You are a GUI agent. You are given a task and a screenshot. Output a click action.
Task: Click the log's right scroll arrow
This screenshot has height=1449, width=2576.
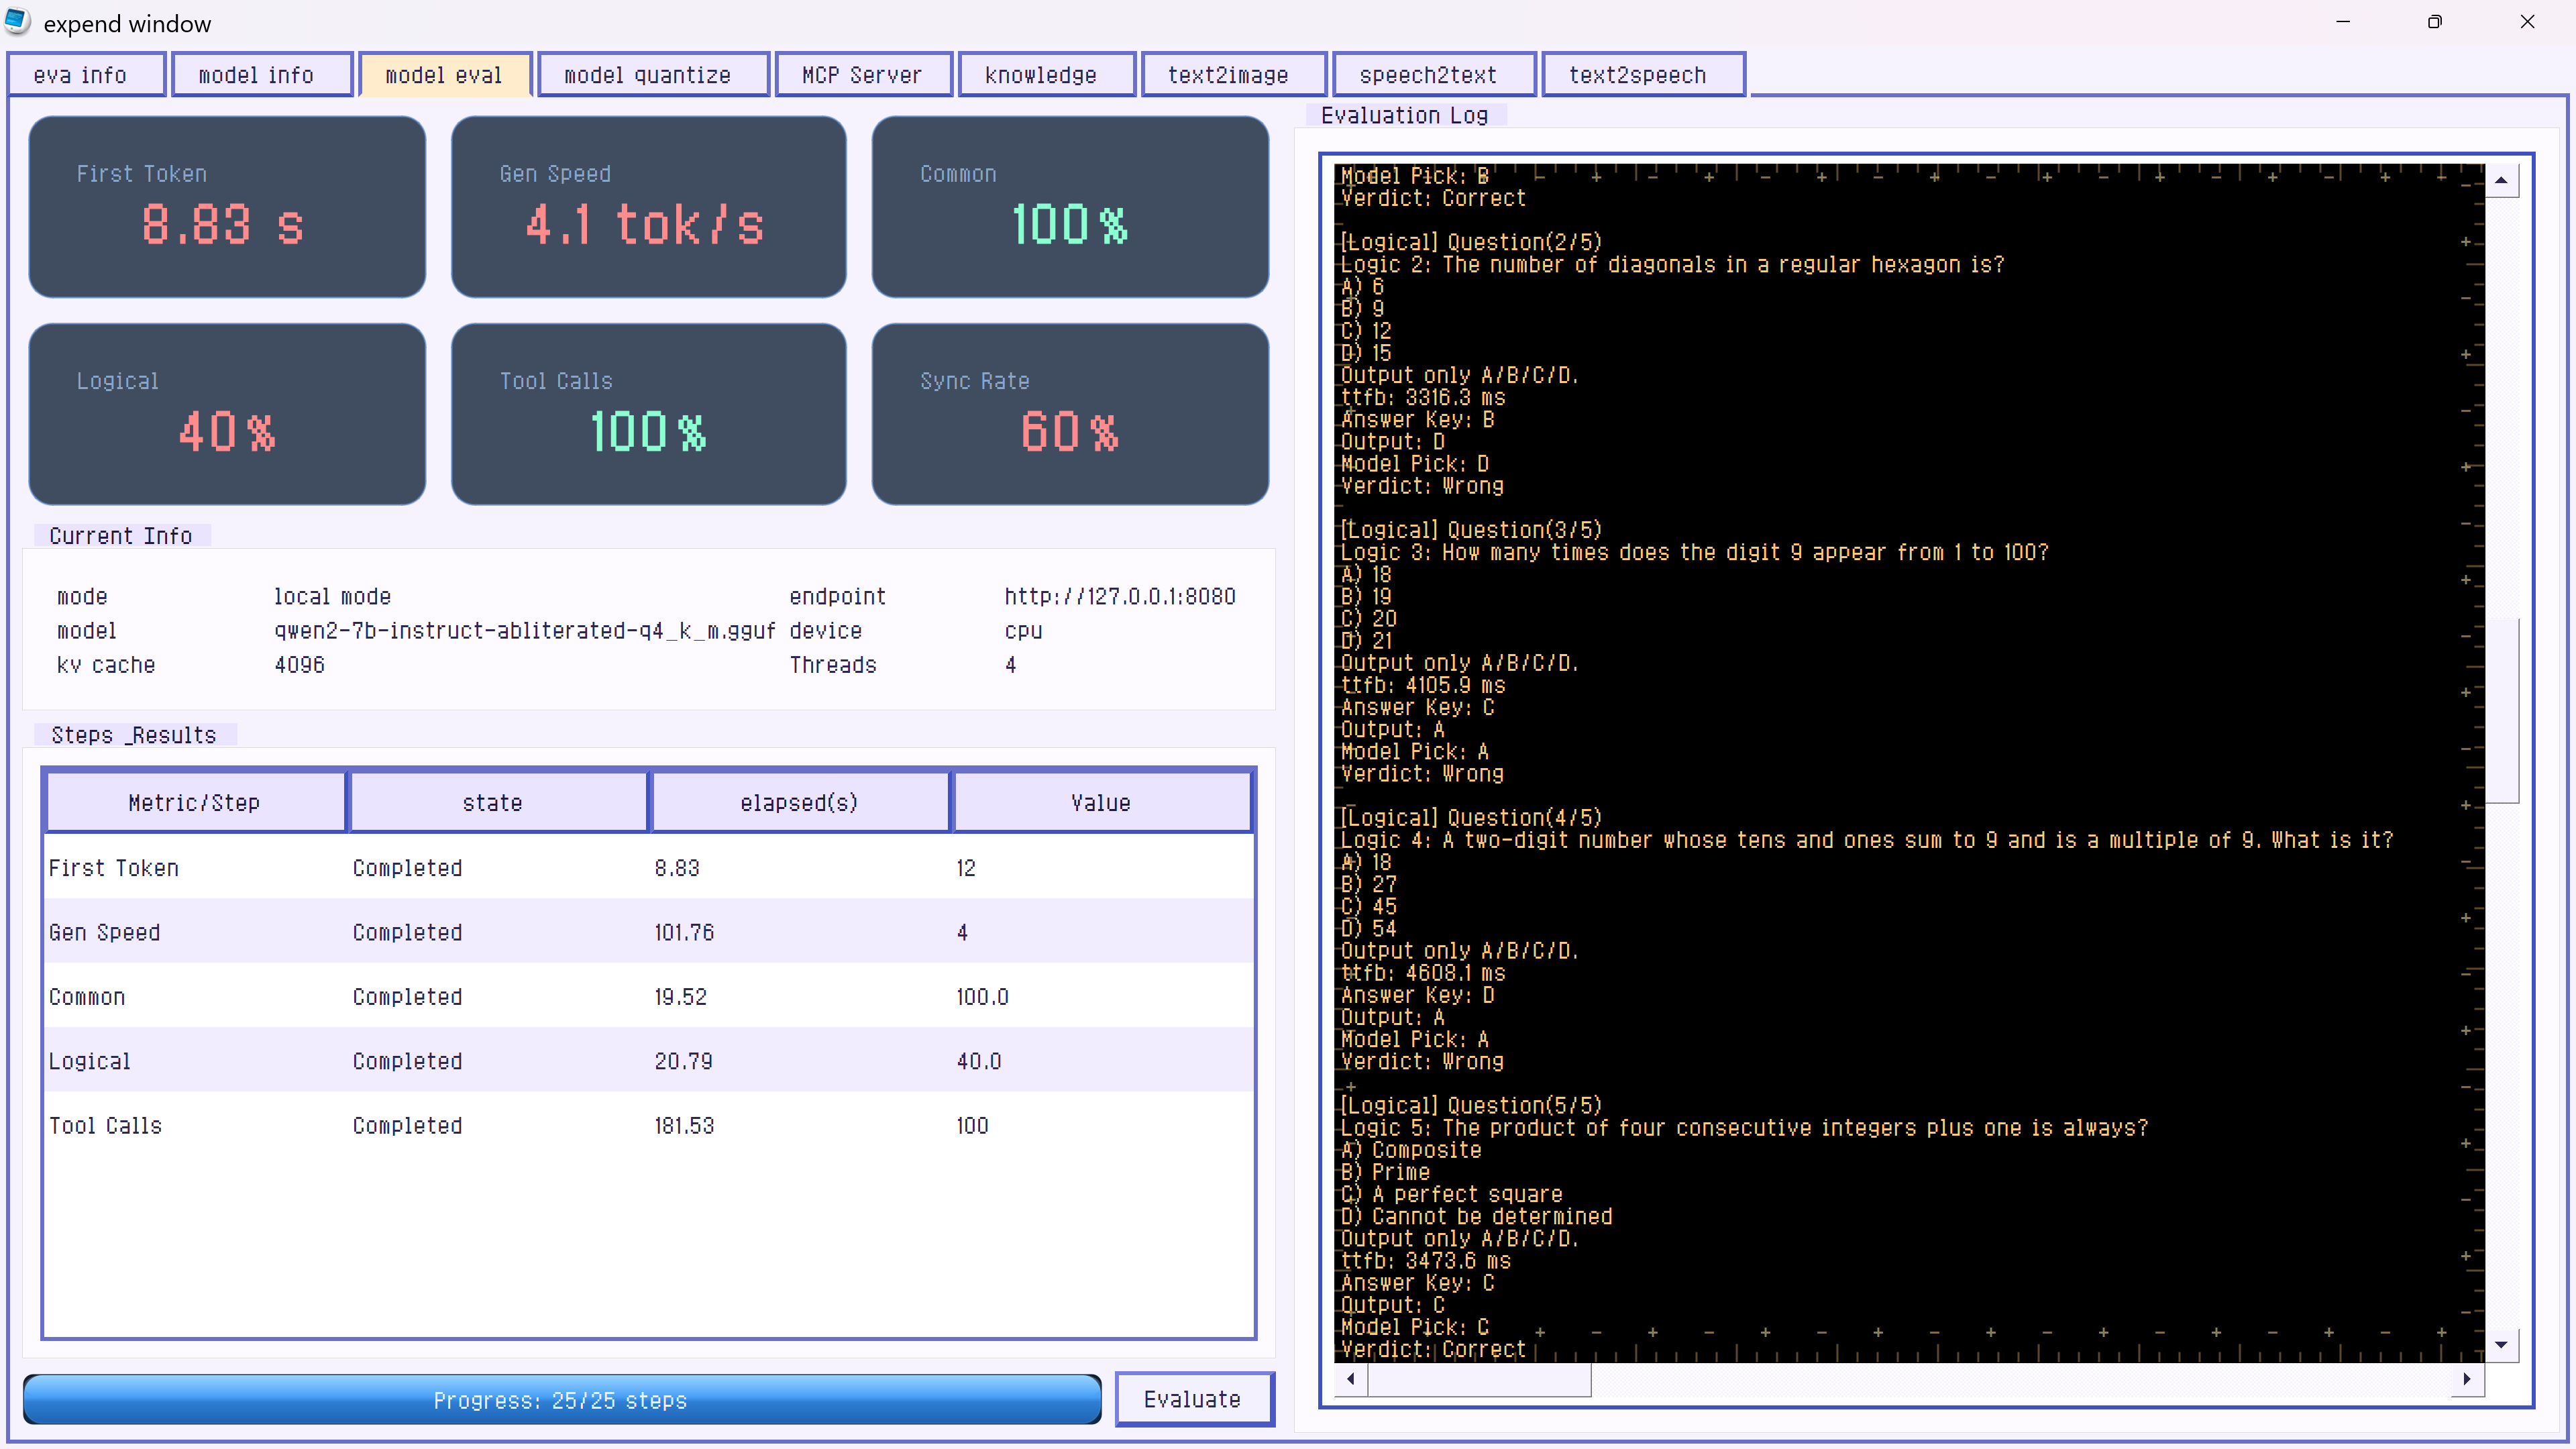2467,1379
